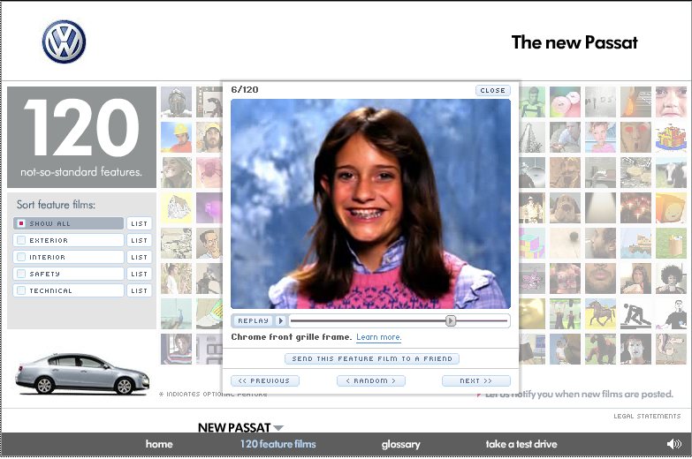Replay the feature film
The height and width of the screenshot is (459, 692).
pos(254,320)
